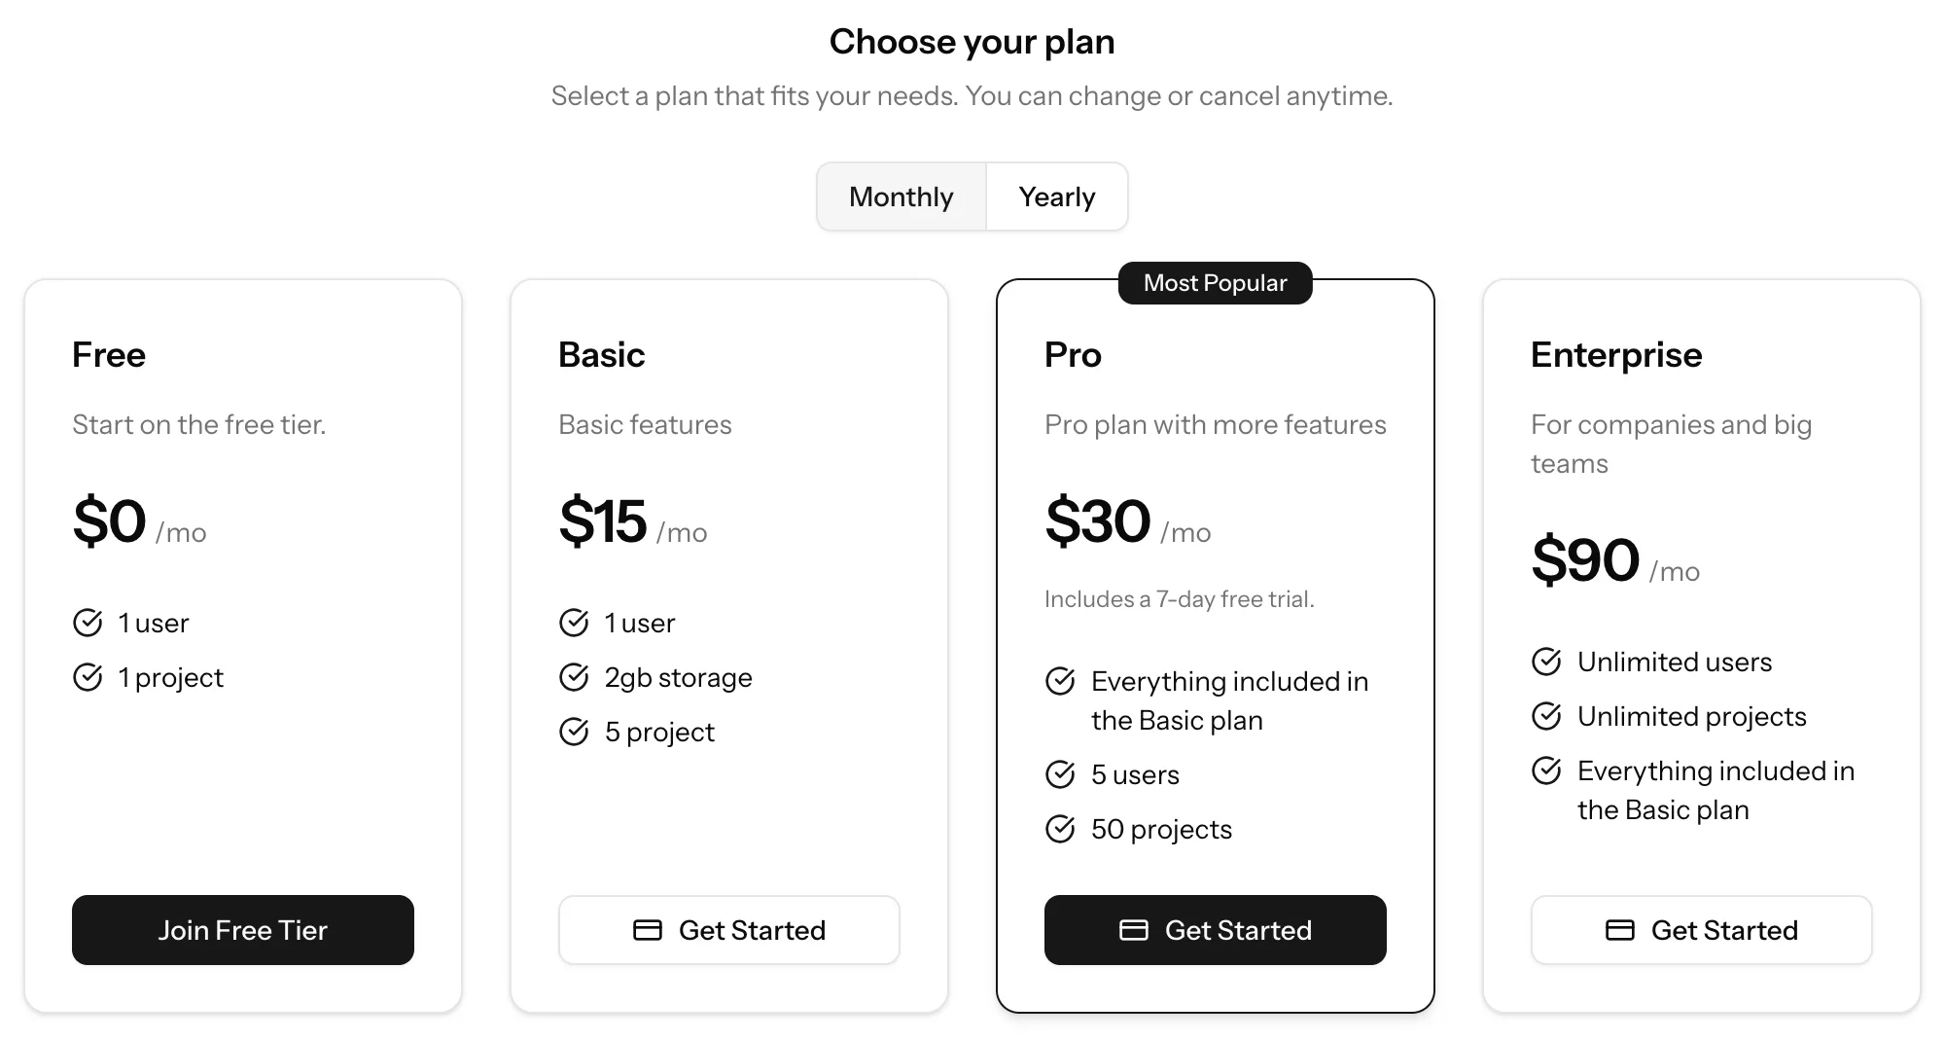Click the Enterprise plan heading
Viewport: 1945px width, 1039px height.
click(1615, 354)
